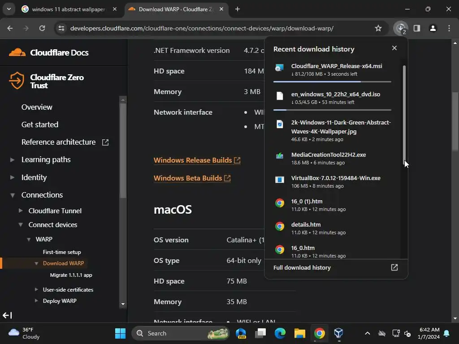This screenshot has width=459, height=344.
Task: Show hidden system tray icons
Action: [368, 333]
